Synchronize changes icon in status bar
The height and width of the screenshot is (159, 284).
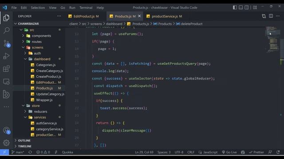(x=30, y=152)
